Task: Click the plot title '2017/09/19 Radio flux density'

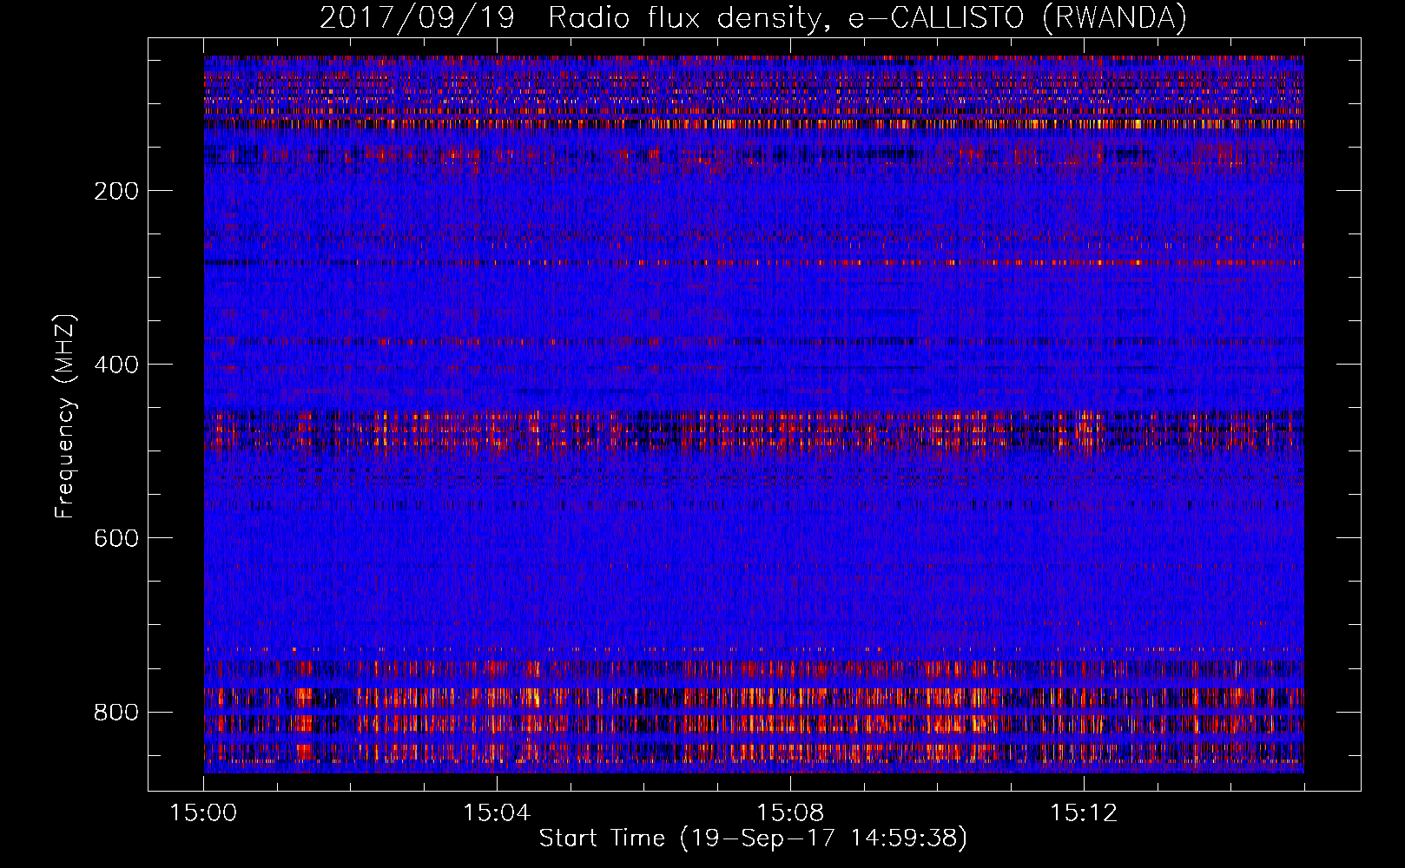Action: [753, 18]
